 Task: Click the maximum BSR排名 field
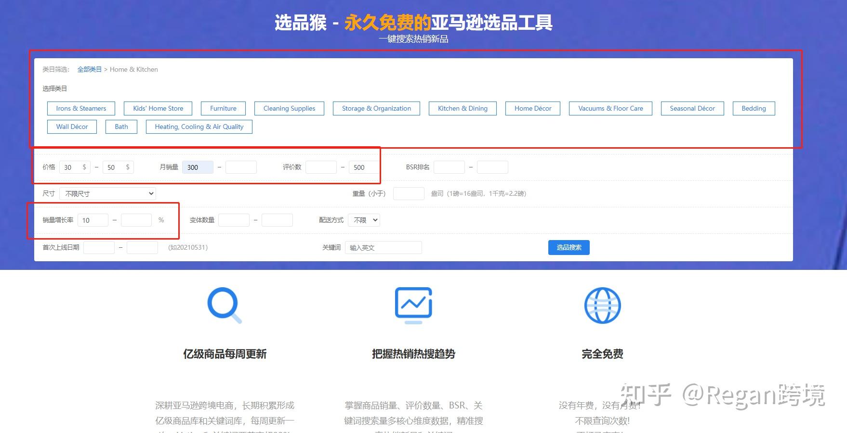click(x=492, y=167)
